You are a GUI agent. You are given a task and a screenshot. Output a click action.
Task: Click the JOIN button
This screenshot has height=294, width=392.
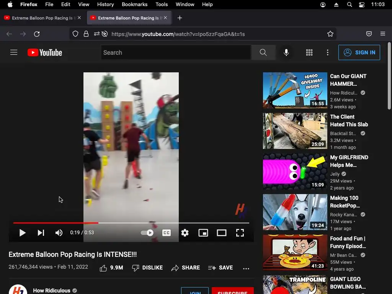(195, 291)
